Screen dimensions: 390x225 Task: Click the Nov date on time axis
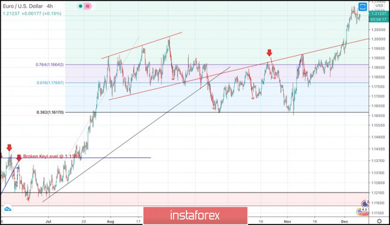click(x=287, y=221)
